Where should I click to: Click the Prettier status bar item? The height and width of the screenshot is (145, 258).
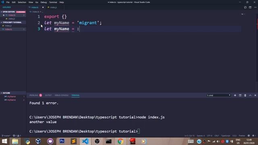pyautogui.click(x=242, y=136)
